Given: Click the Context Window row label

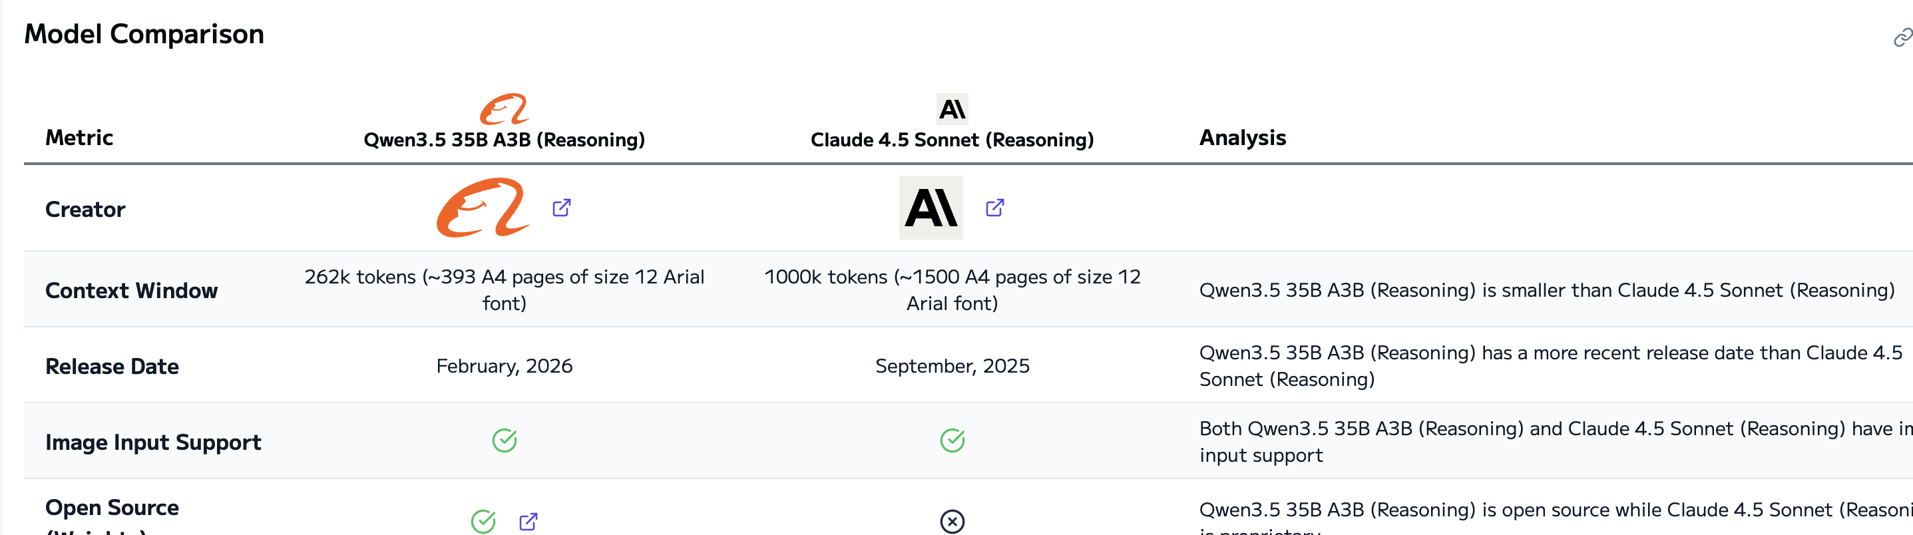Looking at the screenshot, I should 131,290.
